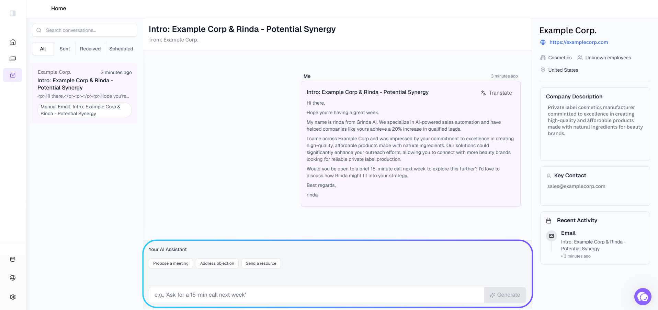Viewport: 658px width, 310px height.
Task: Click the Home breadcrumb
Action: [59, 8]
